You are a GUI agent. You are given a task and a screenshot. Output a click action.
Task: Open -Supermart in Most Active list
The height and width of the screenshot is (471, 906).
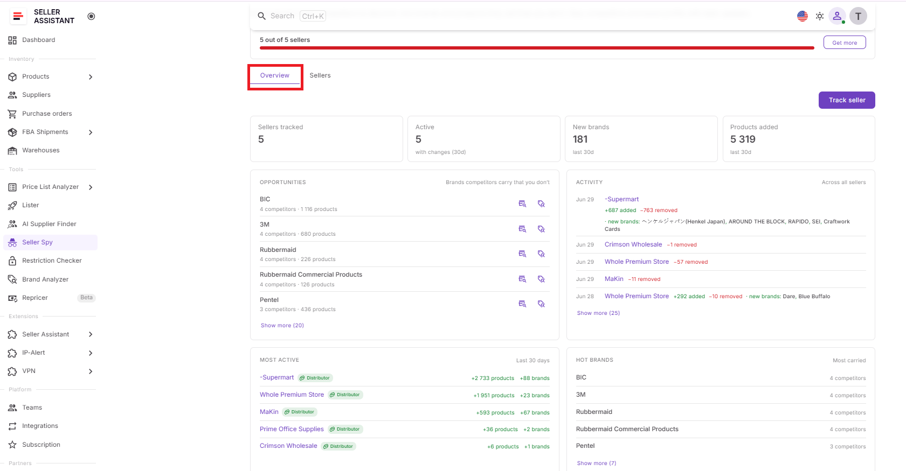coord(277,378)
